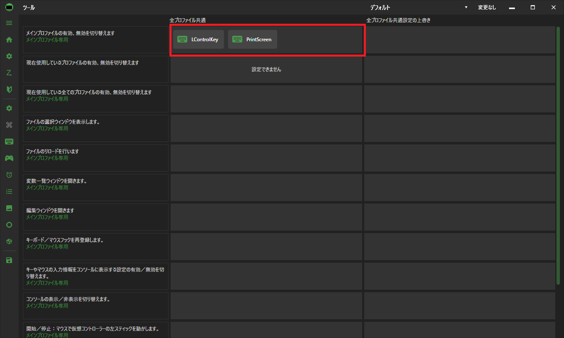Click the gear icon above command symbol
564x338 pixels.
pyautogui.click(x=9, y=108)
